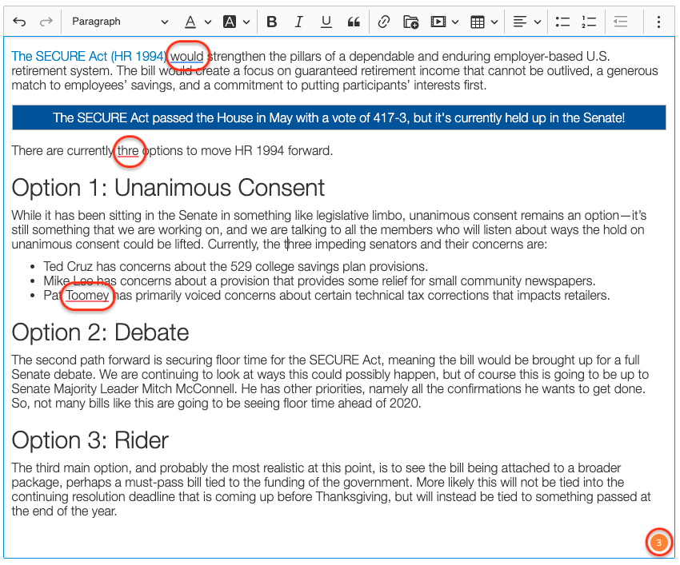This screenshot has width=680, height=565.
Task: Insert file from the folder icon
Action: coord(410,22)
